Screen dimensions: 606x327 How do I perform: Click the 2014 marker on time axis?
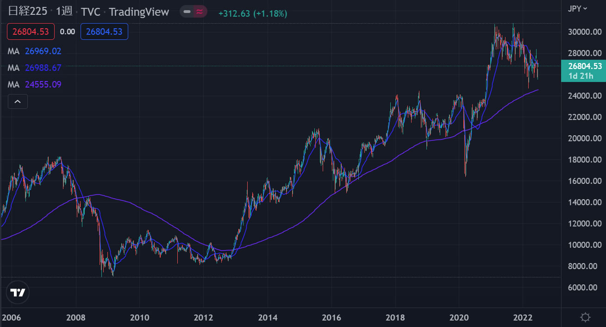click(268, 317)
